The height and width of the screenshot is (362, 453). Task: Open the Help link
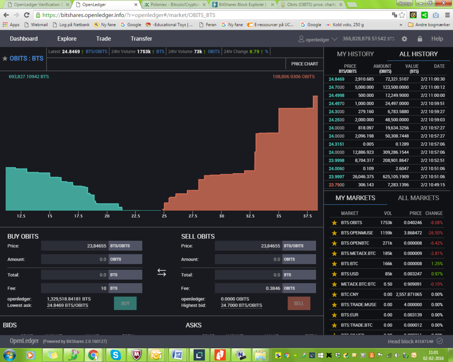[x=437, y=39]
